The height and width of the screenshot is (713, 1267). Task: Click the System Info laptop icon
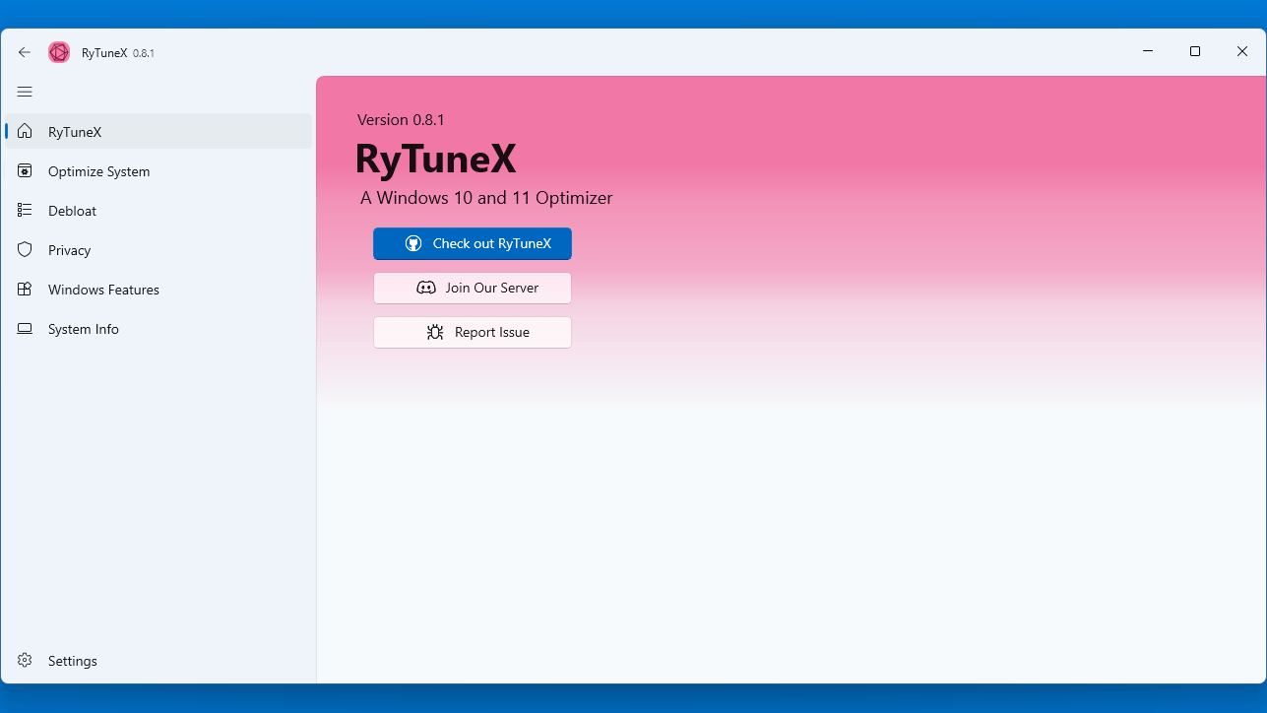26,329
